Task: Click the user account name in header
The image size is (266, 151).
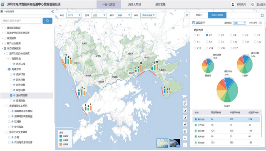Action: pos(241,5)
